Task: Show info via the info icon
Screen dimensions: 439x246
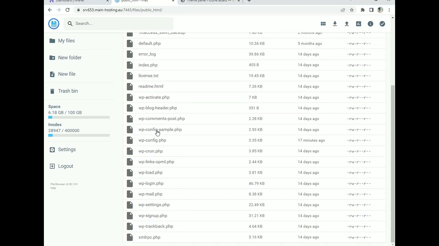Action: [370, 24]
